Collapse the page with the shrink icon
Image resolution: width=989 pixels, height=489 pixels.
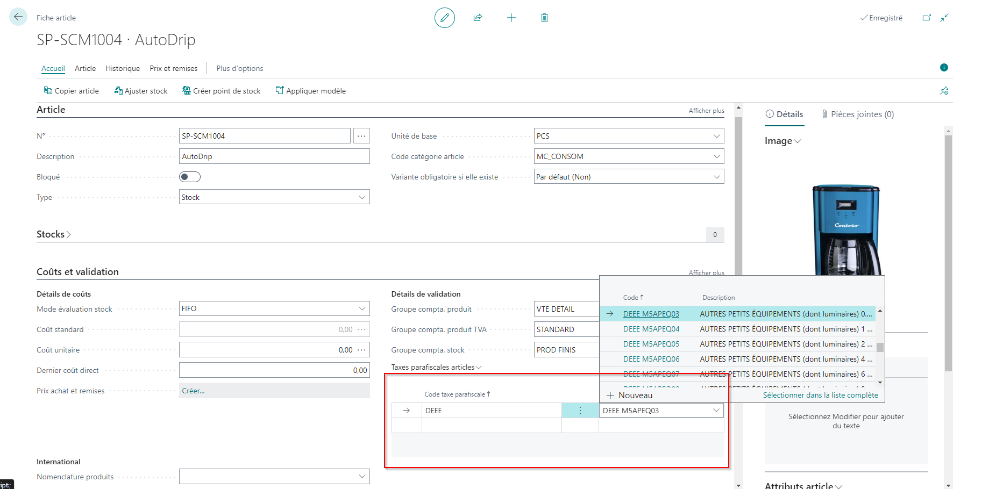(944, 18)
